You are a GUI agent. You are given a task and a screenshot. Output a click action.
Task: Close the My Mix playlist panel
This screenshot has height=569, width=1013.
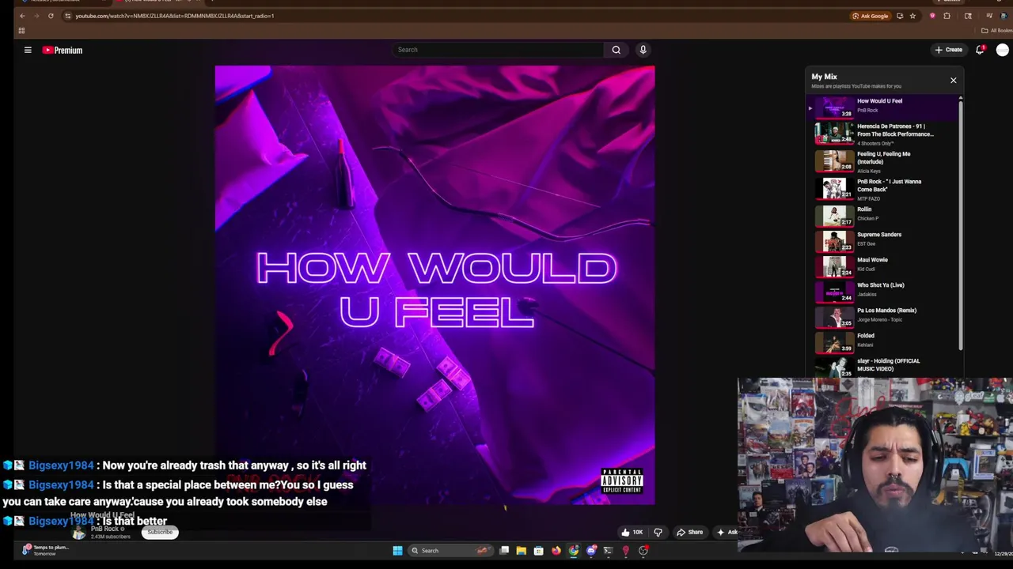[953, 80]
